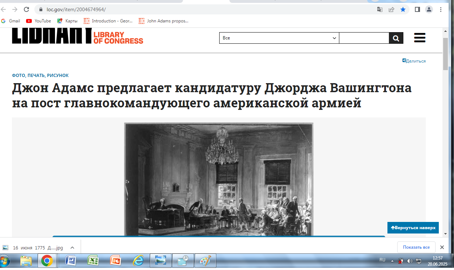View site information via the padlock icon
The image size is (454, 270).
[41, 9]
